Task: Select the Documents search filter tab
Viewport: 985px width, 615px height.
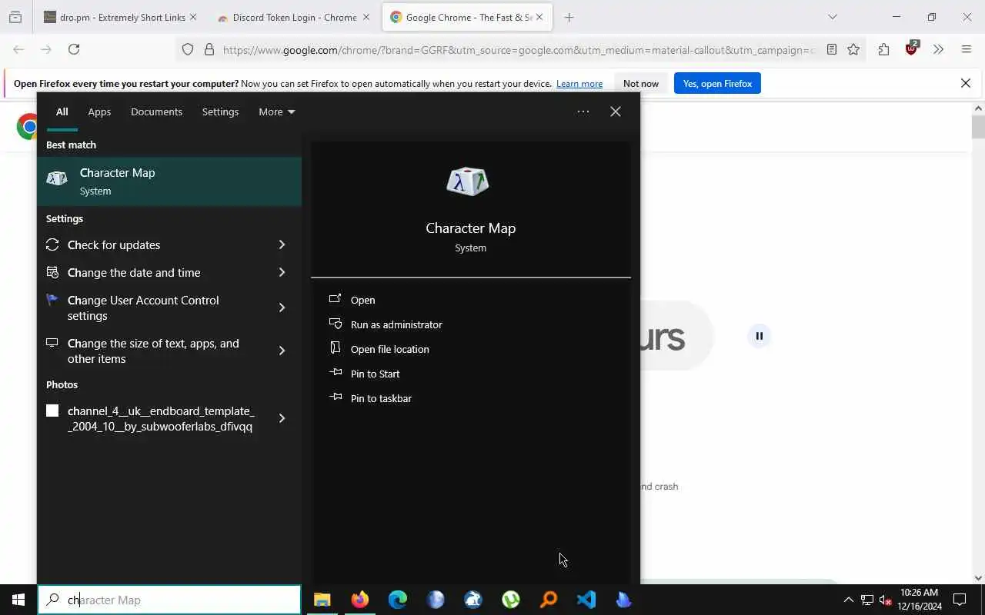Action: click(156, 111)
